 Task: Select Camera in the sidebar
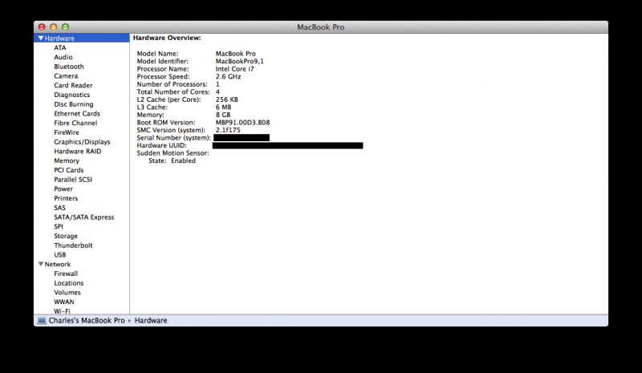66,75
